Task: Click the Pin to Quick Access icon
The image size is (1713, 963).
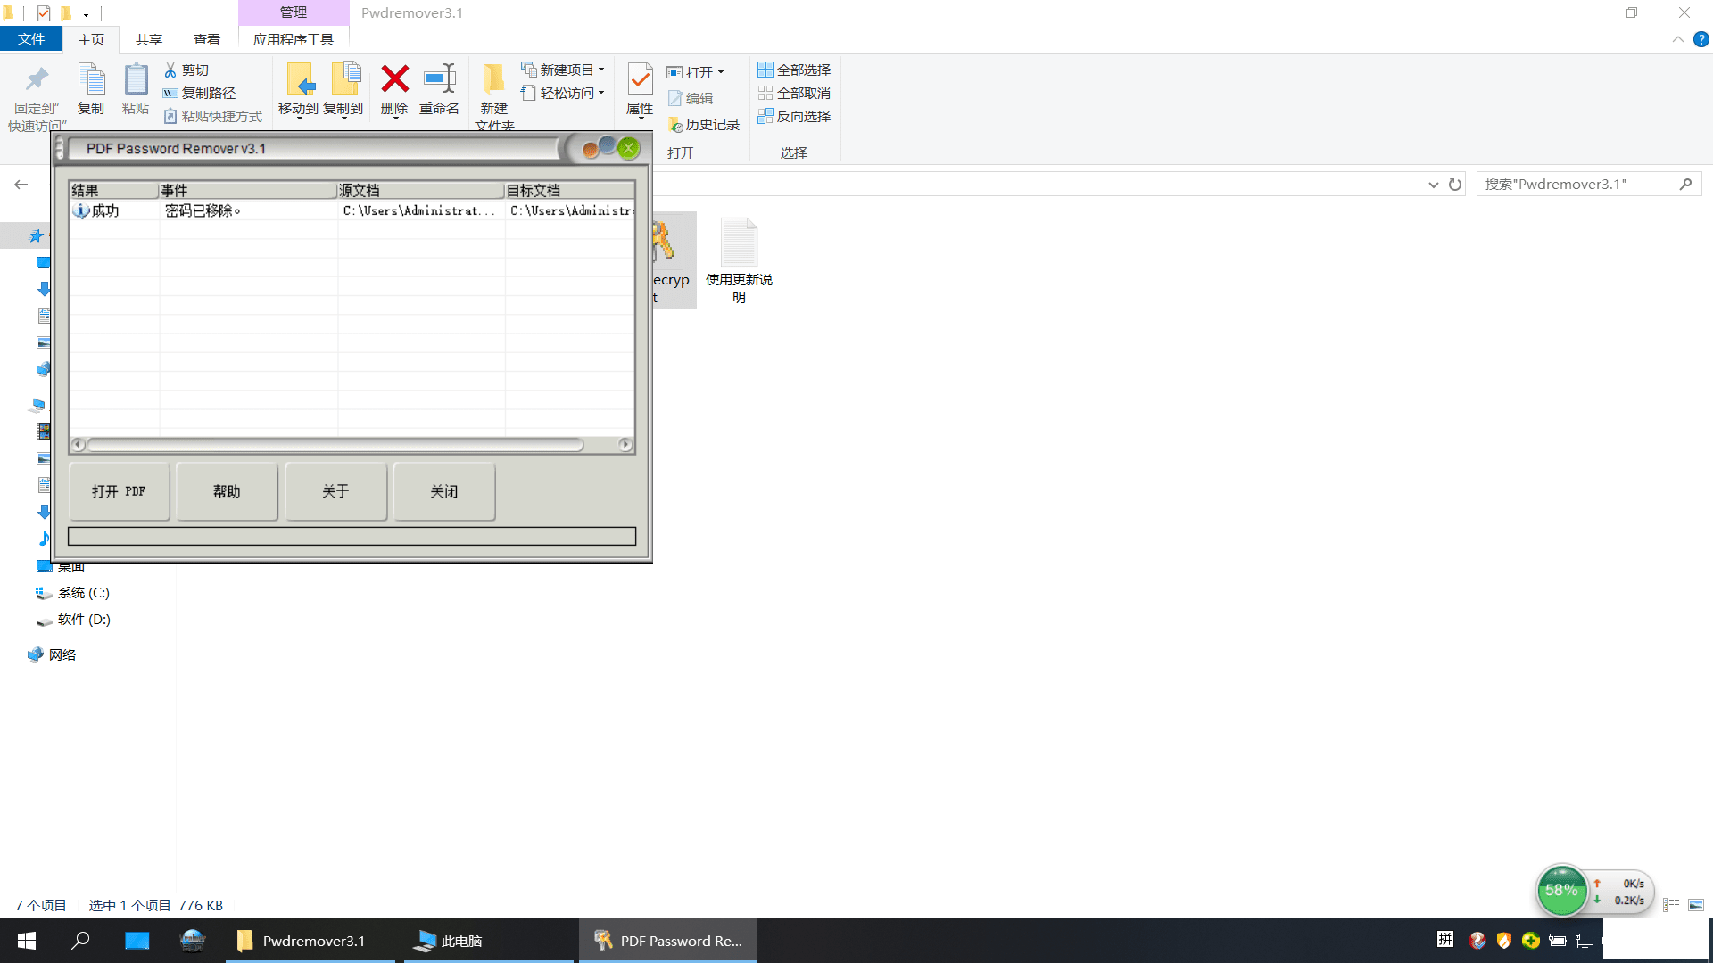Action: [37, 79]
